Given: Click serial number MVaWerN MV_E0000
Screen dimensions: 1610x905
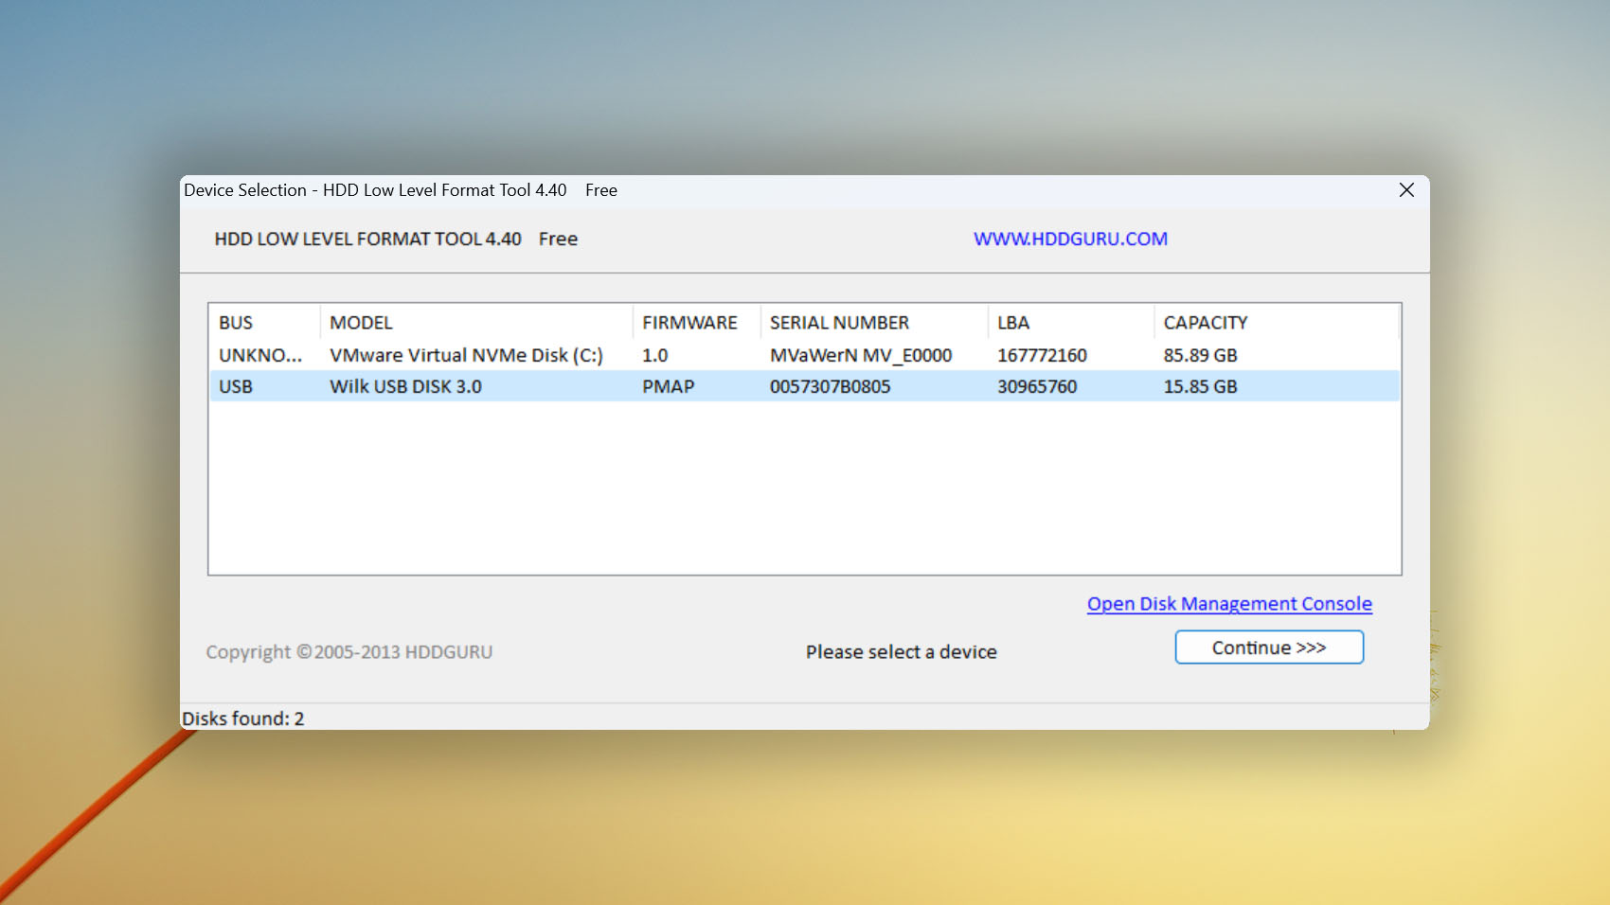Looking at the screenshot, I should [x=861, y=355].
